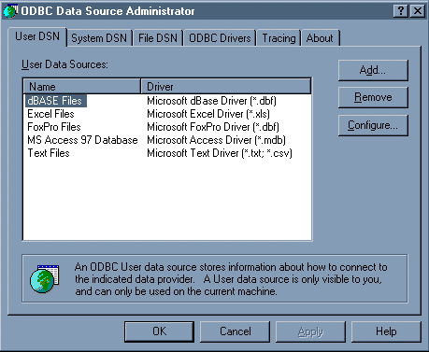
Task: Sort by the Name column header
Action: tap(82, 87)
